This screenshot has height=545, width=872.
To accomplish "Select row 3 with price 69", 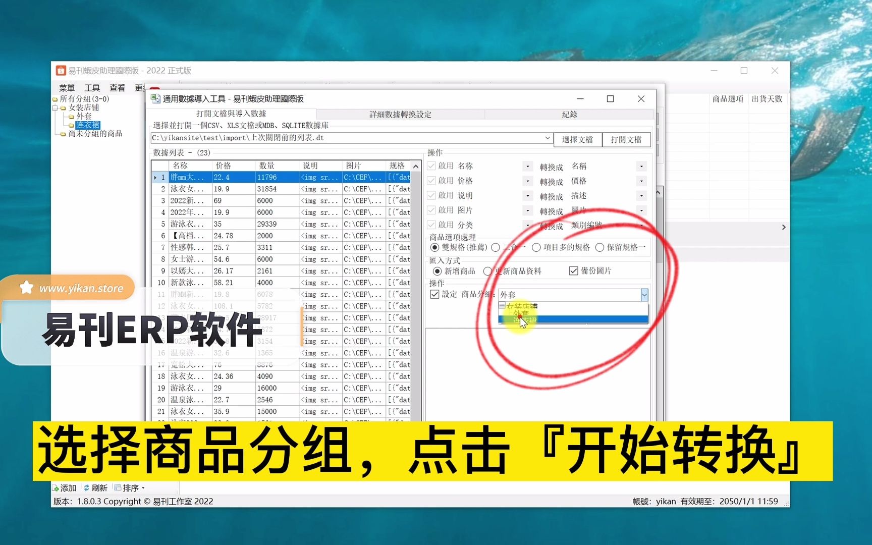I will [x=281, y=201].
